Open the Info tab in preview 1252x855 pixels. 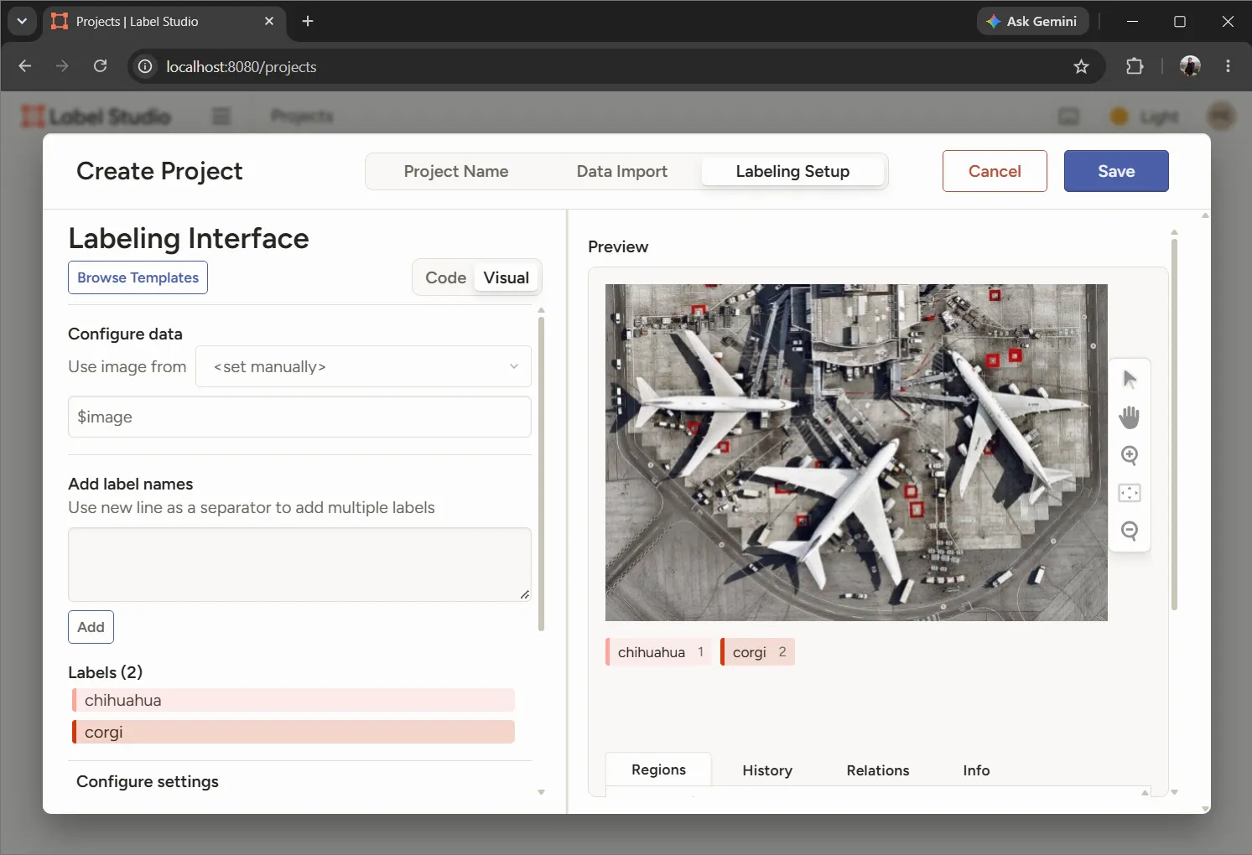pos(976,770)
